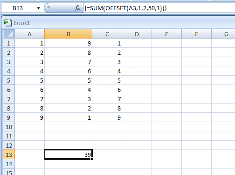235x175 pixels.
Task: Click cell B9 containing 1
Action: 69,117
